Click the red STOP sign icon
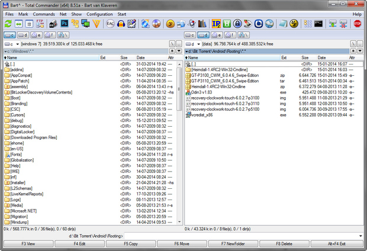Viewport: 367px width, 251px height. 357,24
